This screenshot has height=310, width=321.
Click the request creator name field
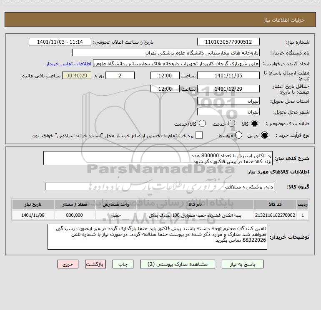(x=176, y=64)
